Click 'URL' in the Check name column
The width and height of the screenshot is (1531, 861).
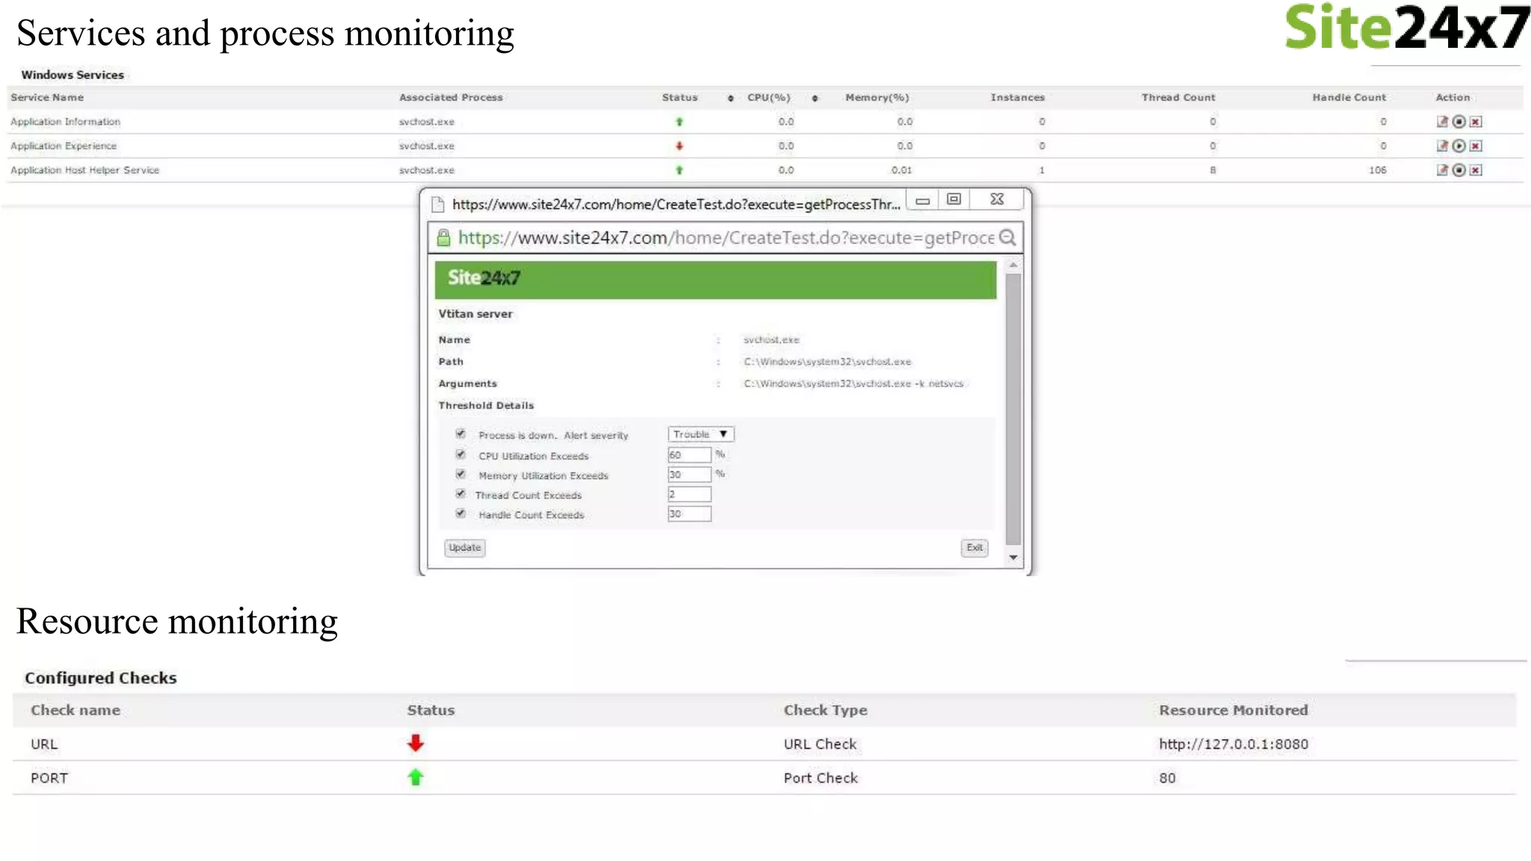click(x=44, y=744)
